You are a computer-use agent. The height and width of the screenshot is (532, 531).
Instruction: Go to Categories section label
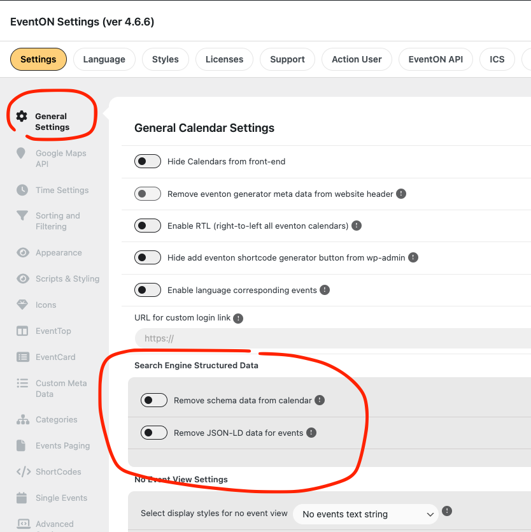56,419
